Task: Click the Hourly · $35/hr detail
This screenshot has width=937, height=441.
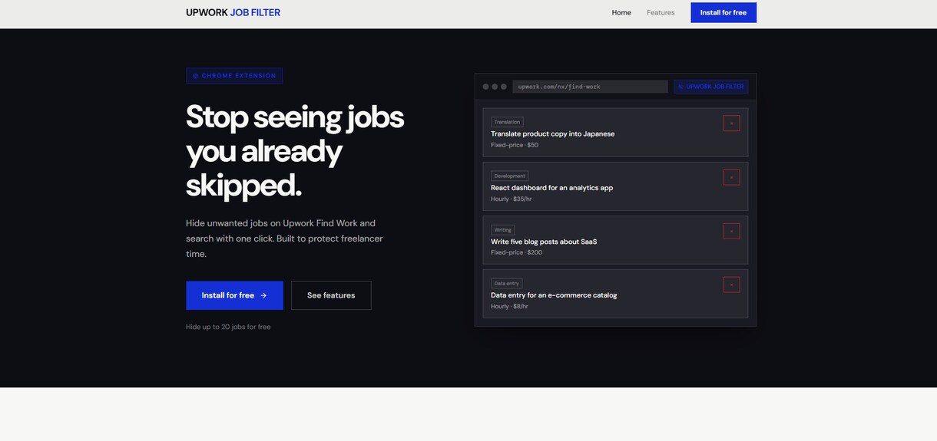Action: (x=512, y=199)
